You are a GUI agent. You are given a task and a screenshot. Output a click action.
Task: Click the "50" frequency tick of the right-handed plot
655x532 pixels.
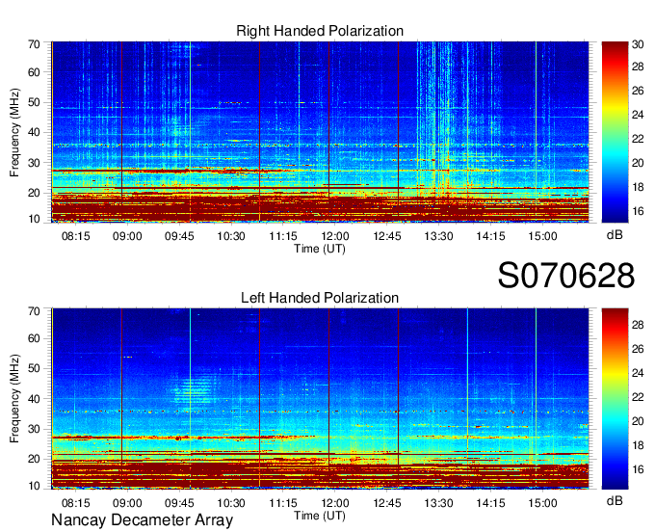coord(34,102)
